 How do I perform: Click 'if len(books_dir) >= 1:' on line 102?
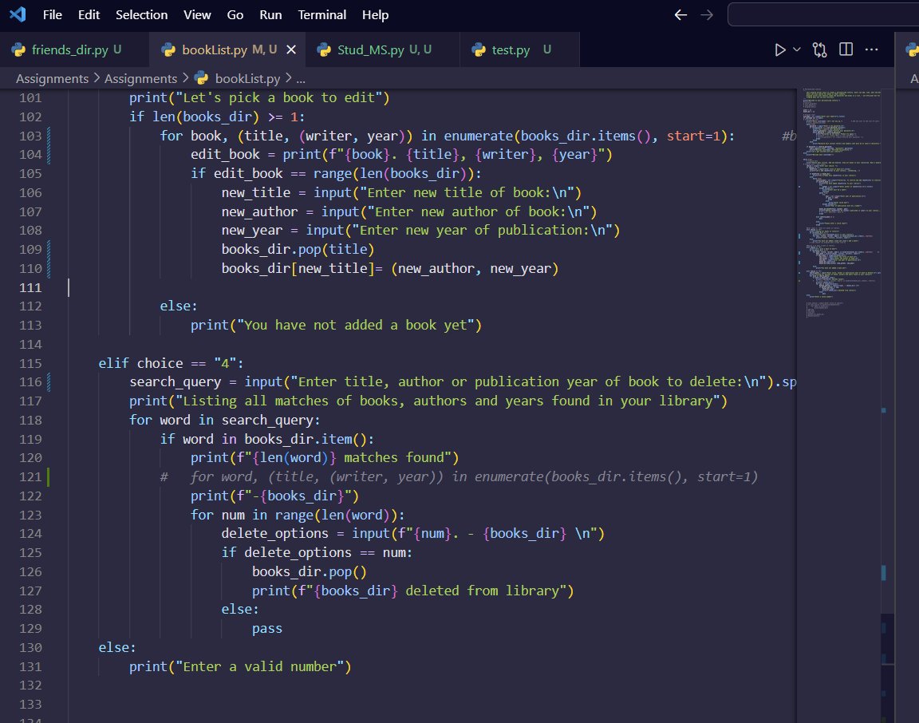click(217, 117)
